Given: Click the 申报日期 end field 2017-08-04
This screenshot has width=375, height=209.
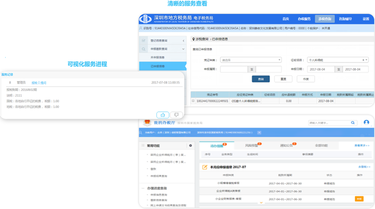Looking at the screenshot, I should (355, 69).
